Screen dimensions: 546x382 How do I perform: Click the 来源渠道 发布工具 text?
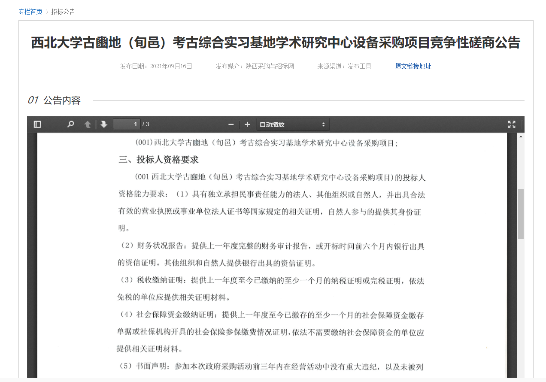click(344, 66)
